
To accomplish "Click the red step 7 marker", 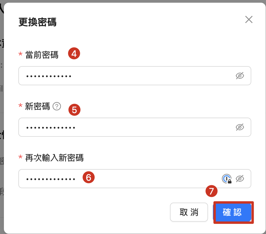I will coord(211,191).
